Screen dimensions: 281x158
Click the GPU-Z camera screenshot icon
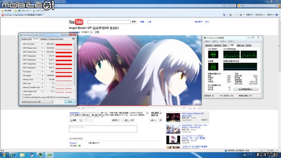[73, 39]
